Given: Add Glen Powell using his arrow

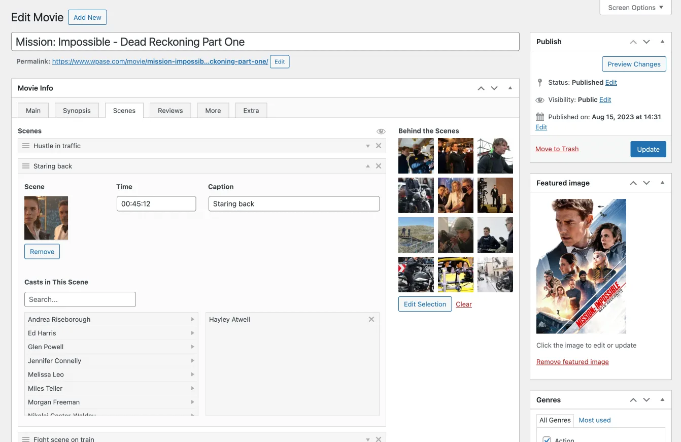Looking at the screenshot, I should tap(192, 347).
